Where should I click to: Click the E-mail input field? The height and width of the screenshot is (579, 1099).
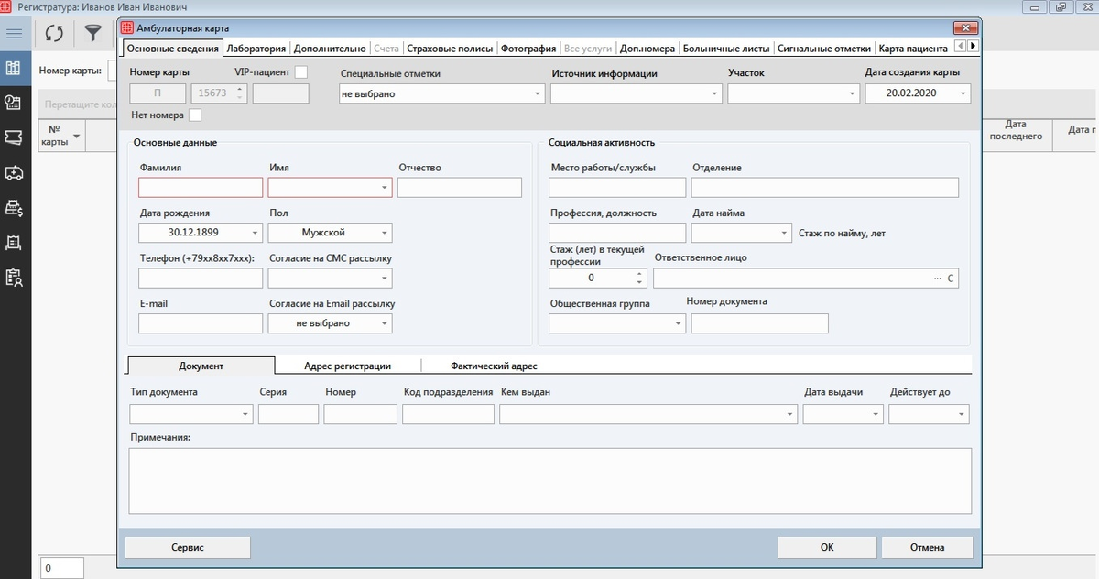[201, 323]
